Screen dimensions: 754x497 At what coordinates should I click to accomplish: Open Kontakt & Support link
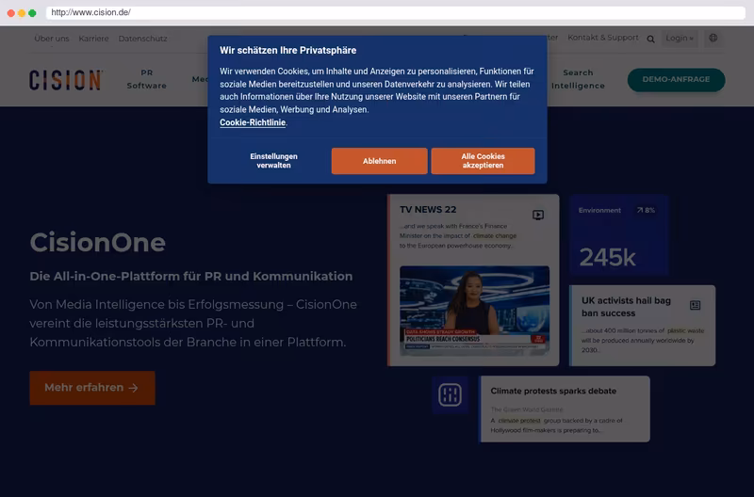603,38
